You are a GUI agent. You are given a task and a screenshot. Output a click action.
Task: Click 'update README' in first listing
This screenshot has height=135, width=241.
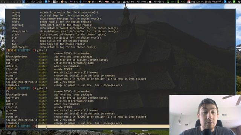[x=63, y=69]
